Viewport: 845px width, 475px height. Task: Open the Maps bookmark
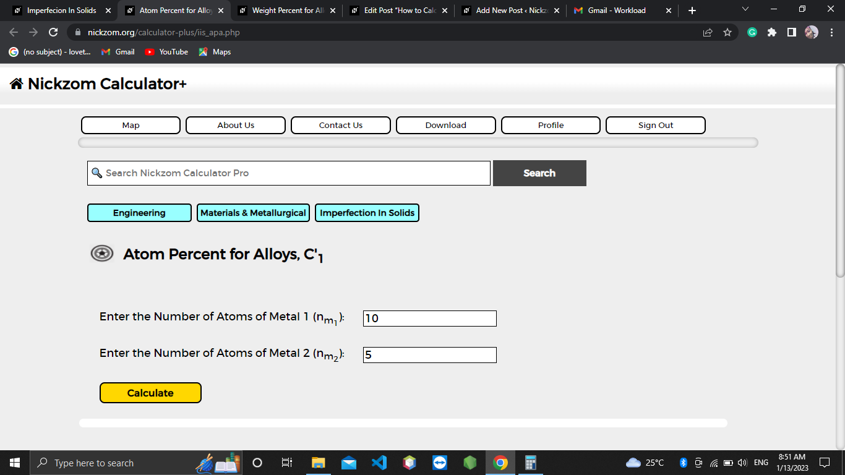215,52
